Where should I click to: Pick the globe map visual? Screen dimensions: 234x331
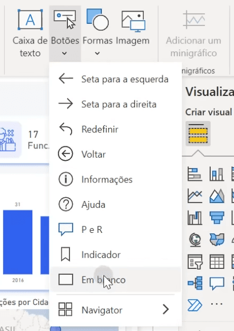point(195,240)
